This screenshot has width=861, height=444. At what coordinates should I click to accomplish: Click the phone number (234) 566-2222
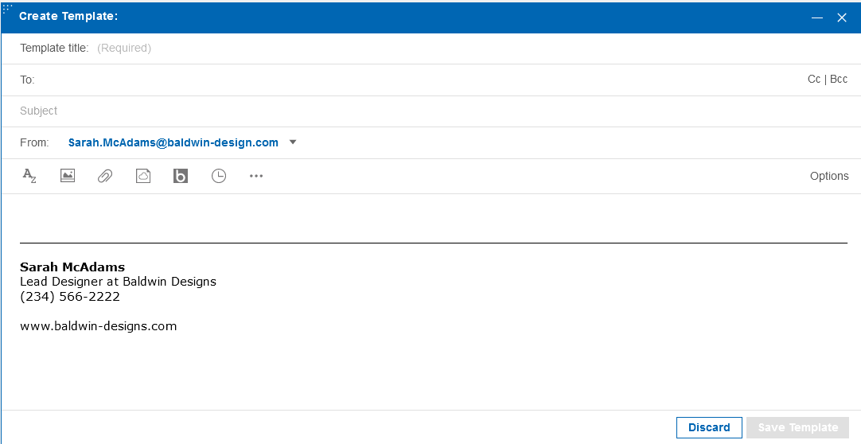[70, 297]
